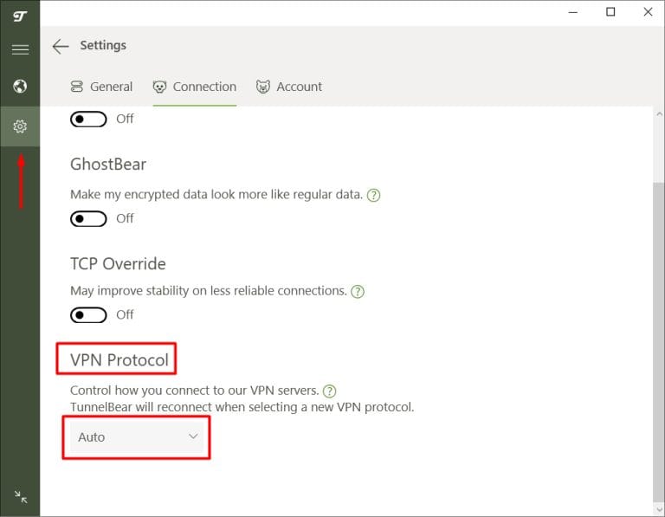Open the globe map view icon
Screen dimensions: 665x517
point(19,86)
